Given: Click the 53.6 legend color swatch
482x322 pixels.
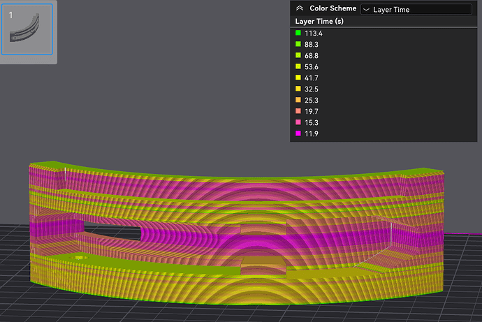Looking at the screenshot, I should click(298, 66).
